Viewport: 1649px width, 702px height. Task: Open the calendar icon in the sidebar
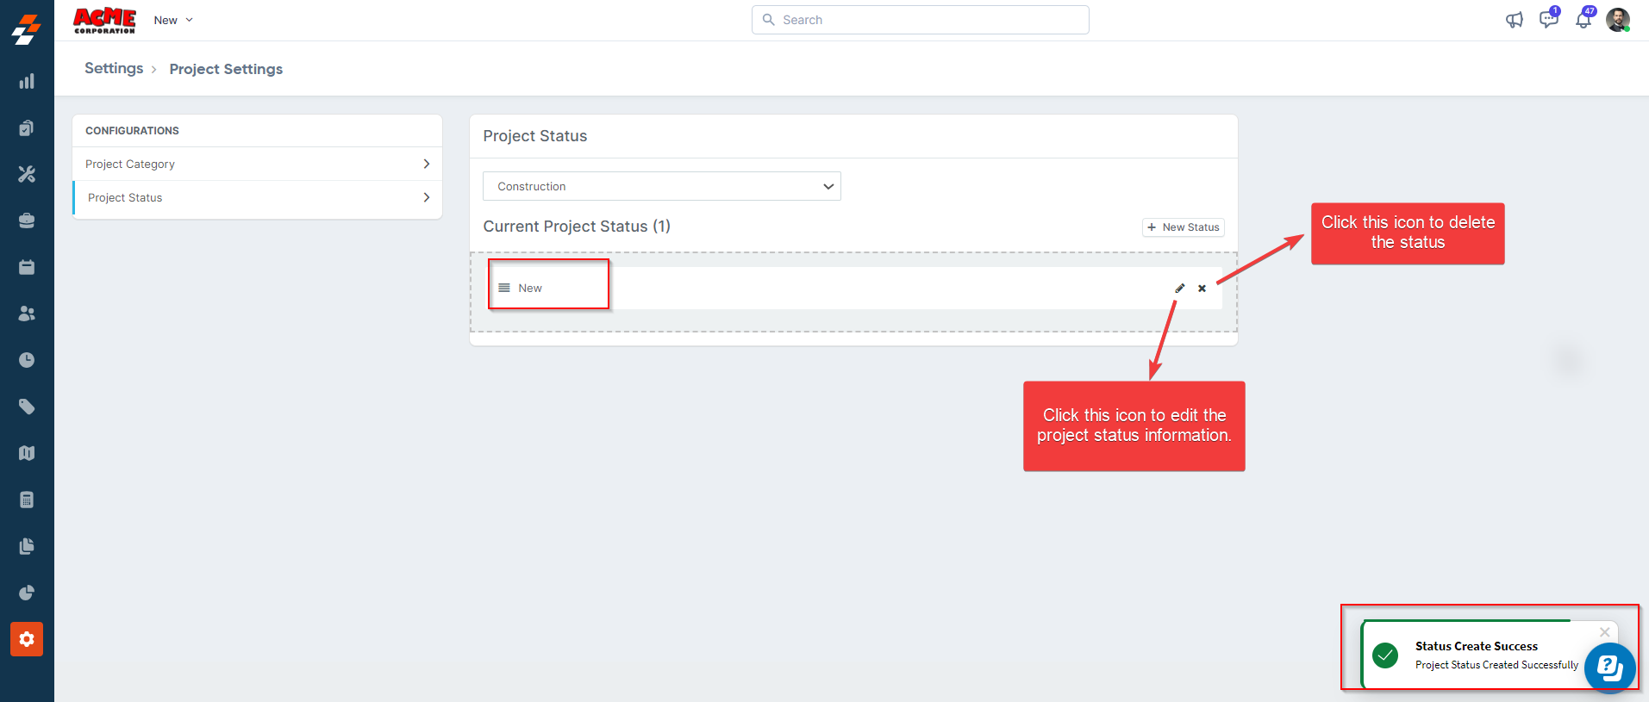point(27,267)
